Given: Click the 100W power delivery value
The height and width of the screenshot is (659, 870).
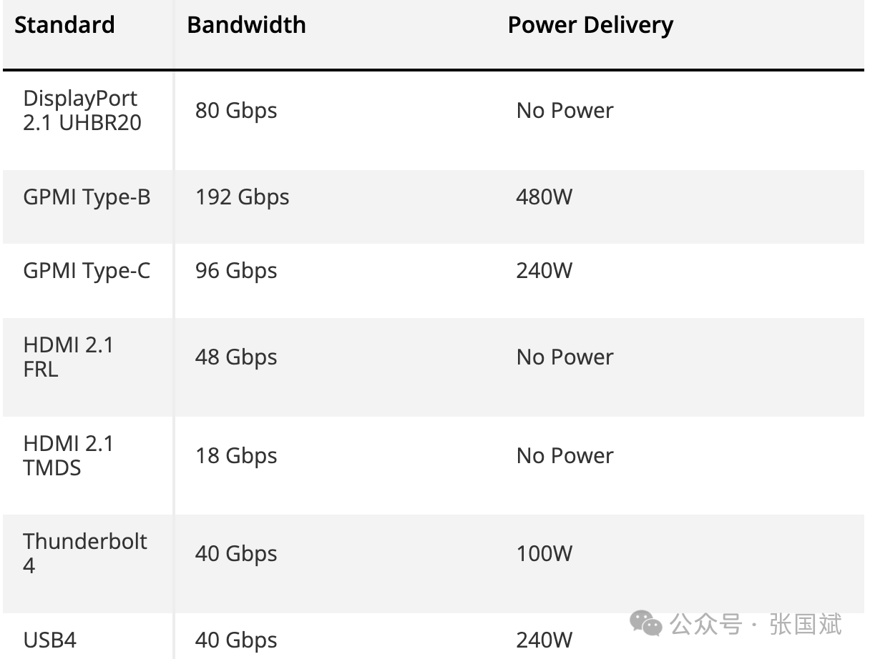Looking at the screenshot, I should pos(544,554).
